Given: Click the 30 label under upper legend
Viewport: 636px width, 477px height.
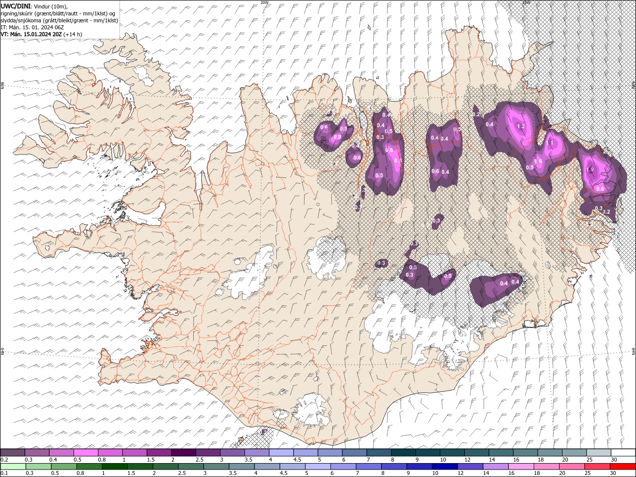Looking at the screenshot, I should 614,460.
